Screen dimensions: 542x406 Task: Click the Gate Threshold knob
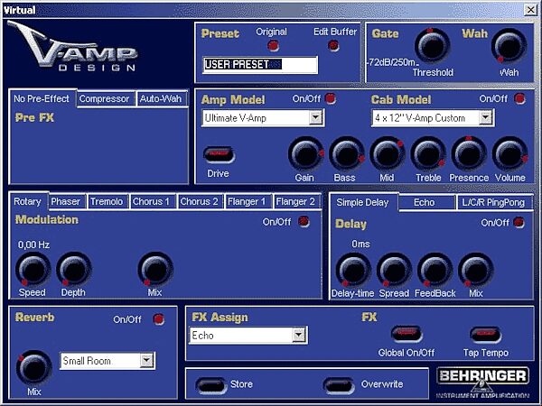click(x=432, y=46)
